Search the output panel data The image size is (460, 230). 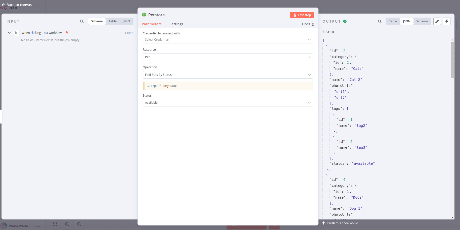point(380,21)
